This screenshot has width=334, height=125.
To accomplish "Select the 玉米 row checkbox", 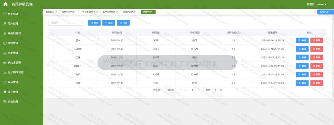I will pyautogui.click(x=53, y=40).
